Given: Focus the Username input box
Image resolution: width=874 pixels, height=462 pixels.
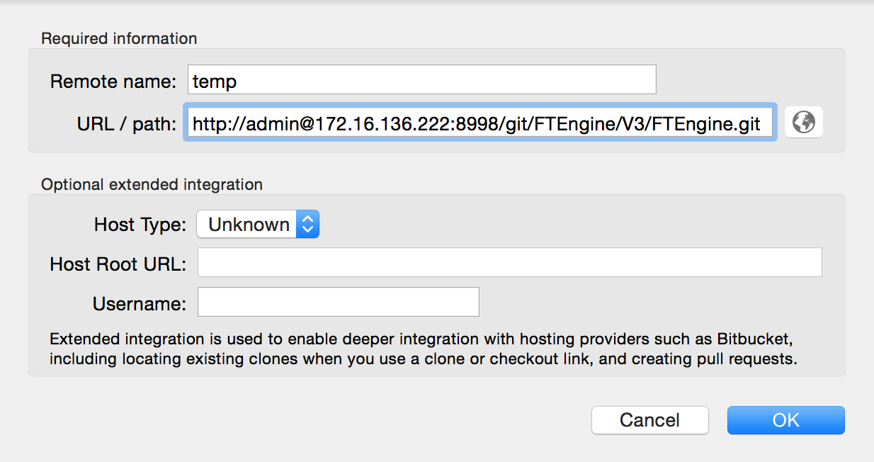Looking at the screenshot, I should (338, 302).
